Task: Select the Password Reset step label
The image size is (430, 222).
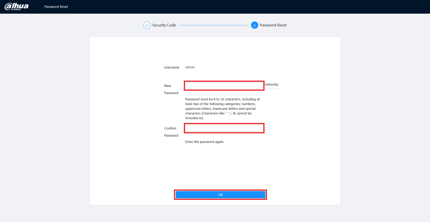Action: coord(273,25)
